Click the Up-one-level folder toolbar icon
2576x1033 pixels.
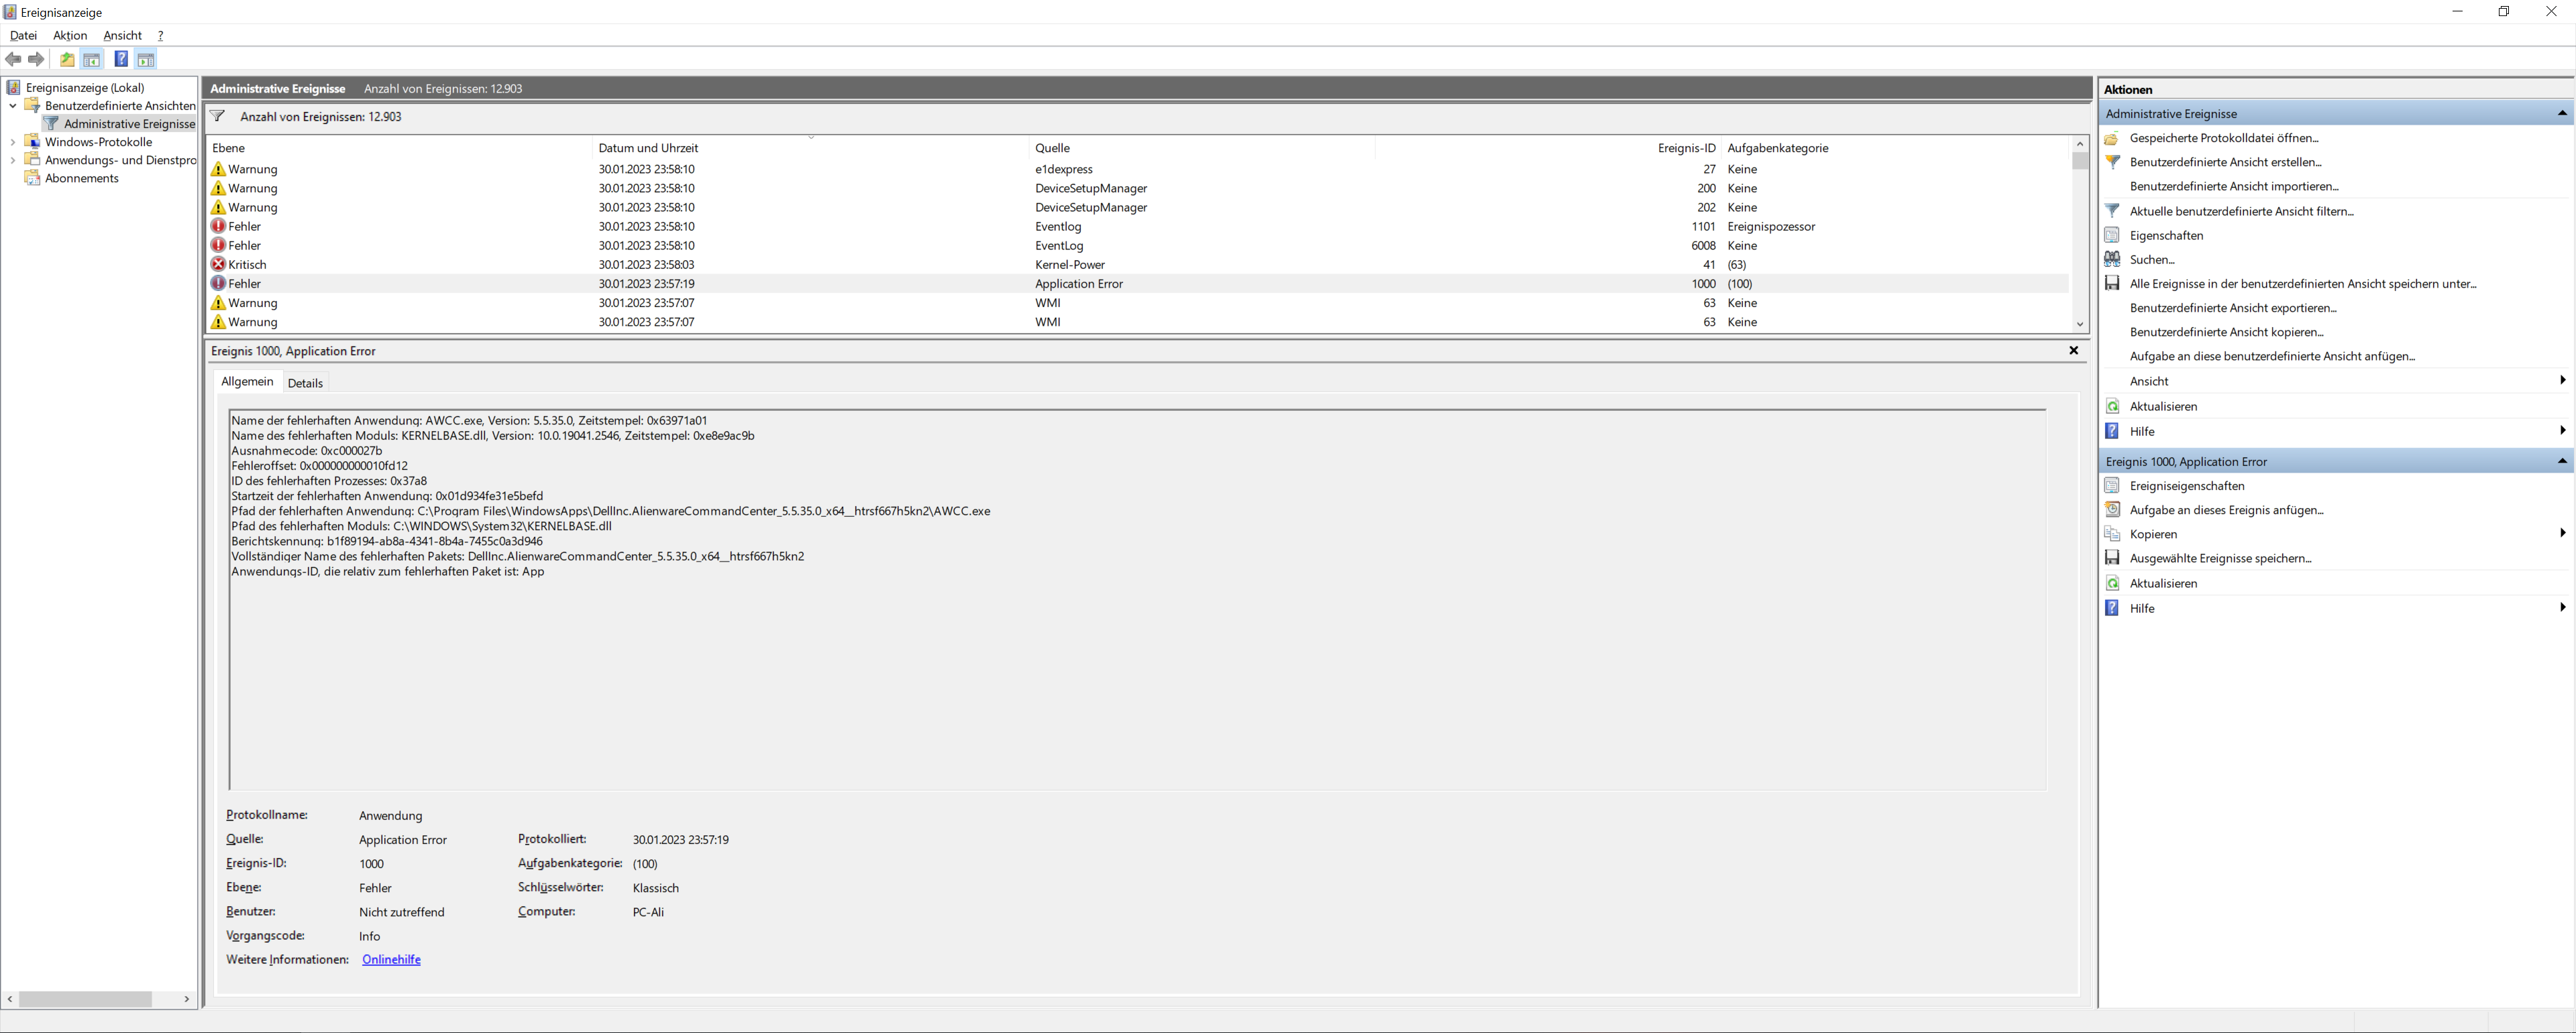(67, 60)
